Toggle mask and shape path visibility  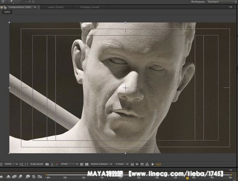(26, 164)
